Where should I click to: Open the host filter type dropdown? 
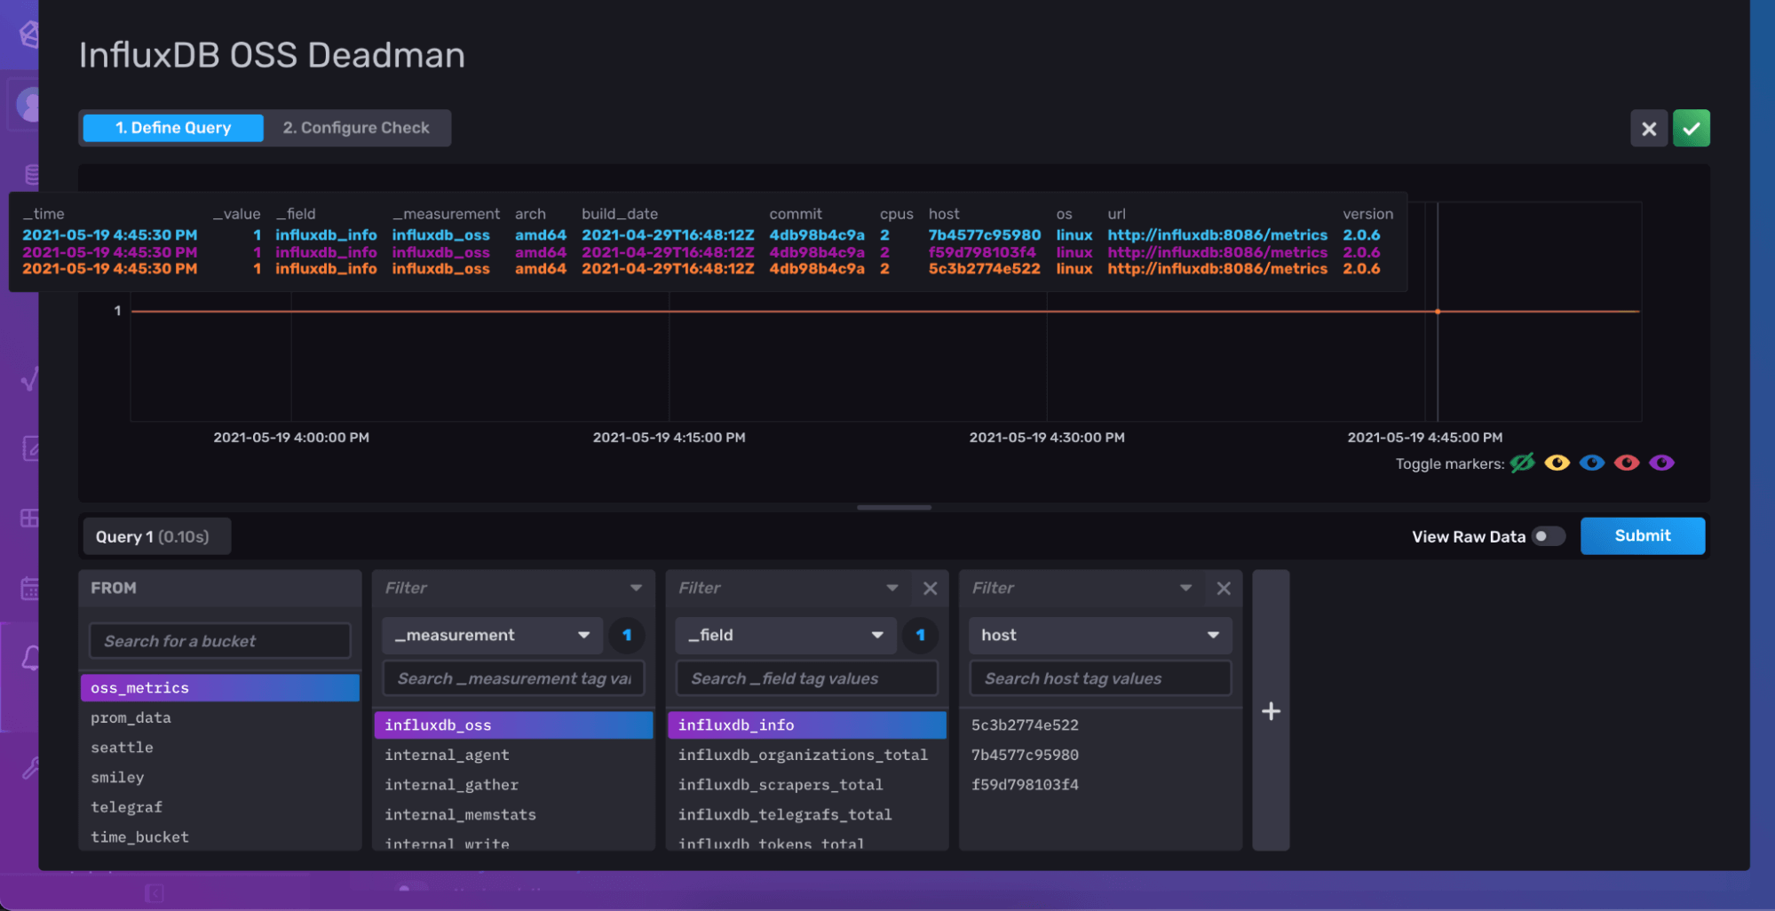1100,635
